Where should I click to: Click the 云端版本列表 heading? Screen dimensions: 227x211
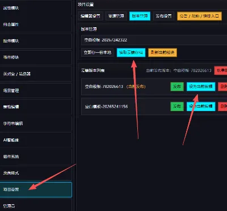tap(93, 70)
